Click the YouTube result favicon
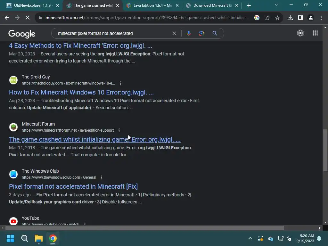Image resolution: width=328 pixels, height=246 pixels. coord(13,221)
